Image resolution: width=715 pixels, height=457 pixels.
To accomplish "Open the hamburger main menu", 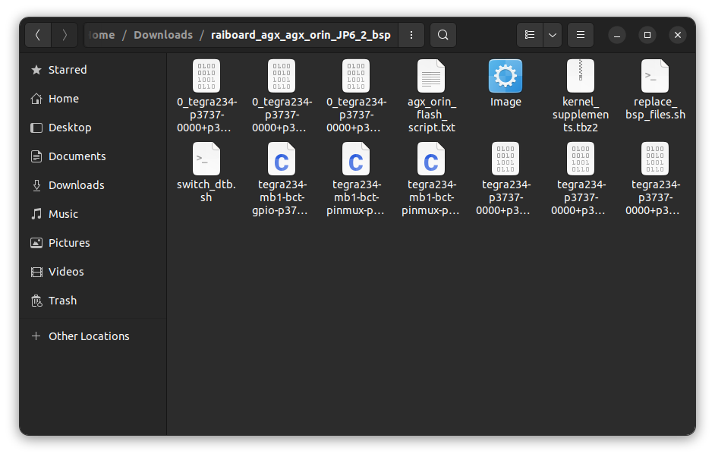I will [x=581, y=35].
